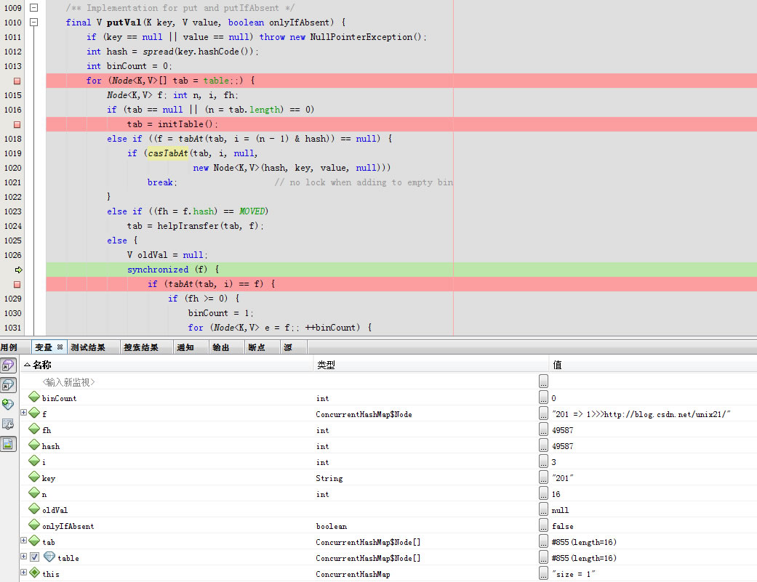Collapse the putVal method fold at line 1010
The image size is (757, 582).
coord(33,23)
